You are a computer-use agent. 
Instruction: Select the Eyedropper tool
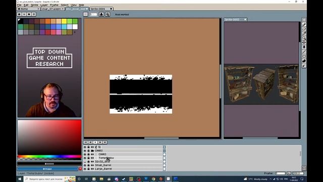[x=304, y=34]
